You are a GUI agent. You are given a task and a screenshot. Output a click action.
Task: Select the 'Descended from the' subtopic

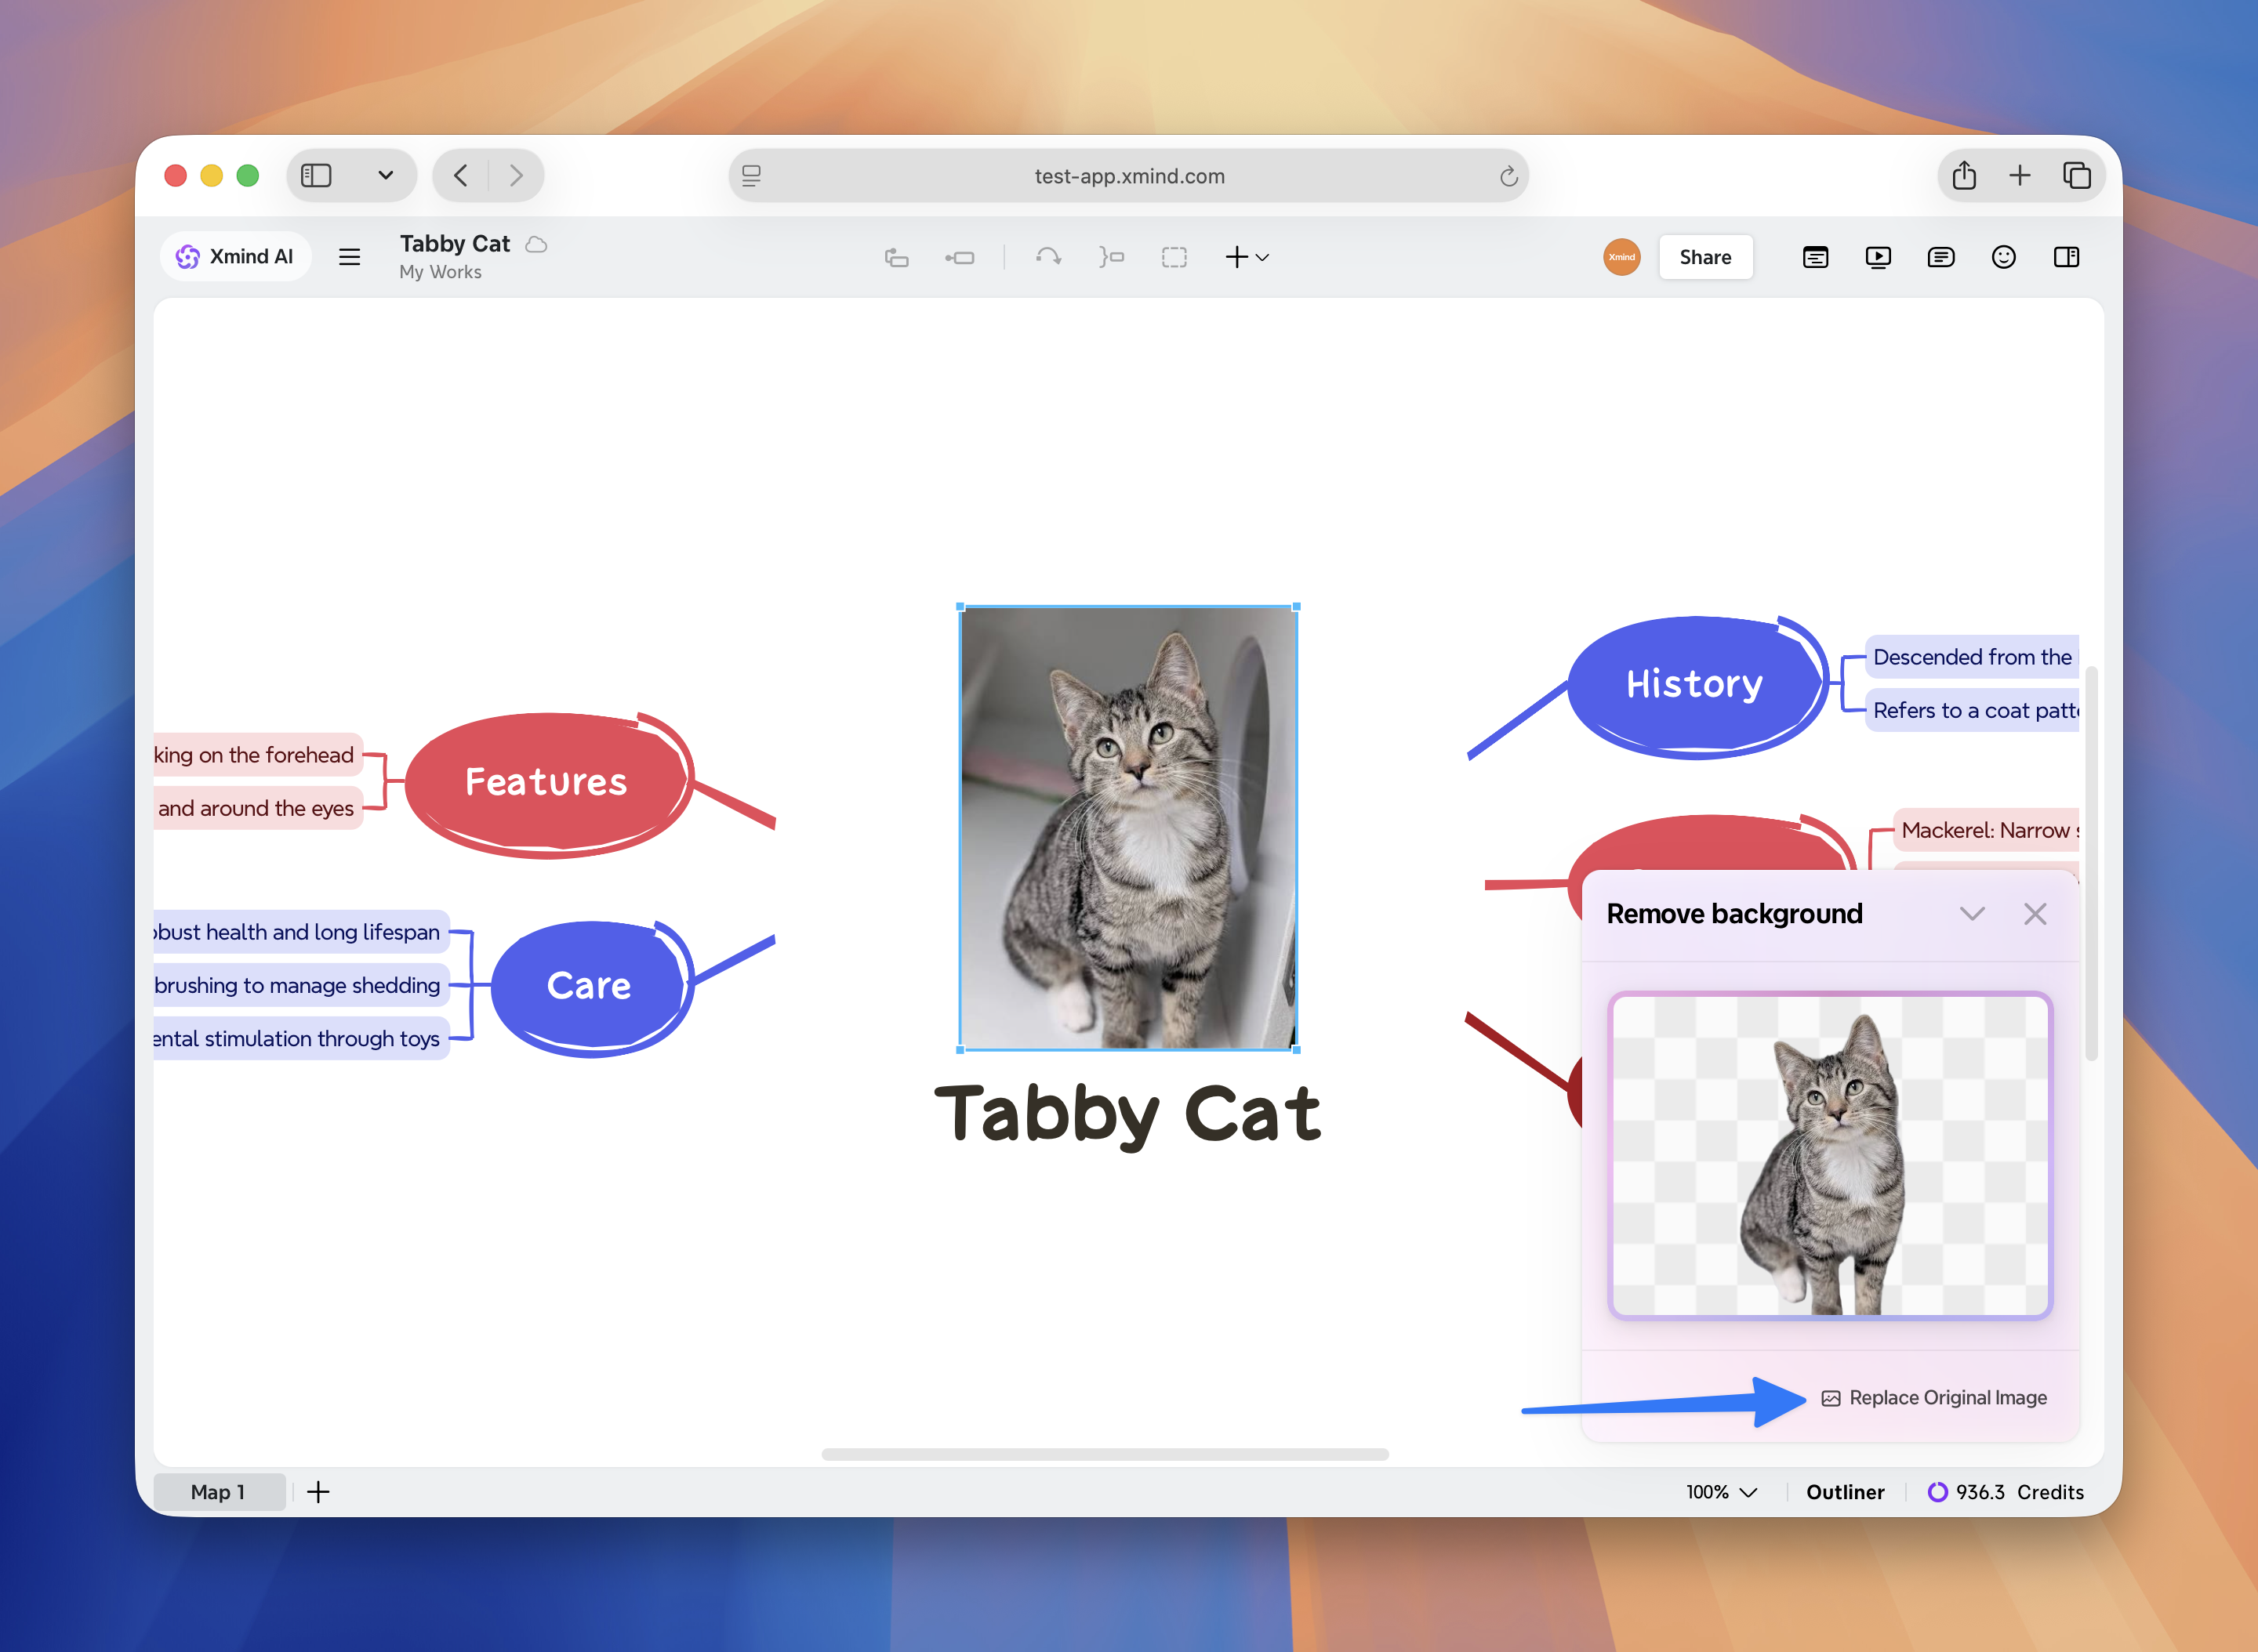point(1972,657)
